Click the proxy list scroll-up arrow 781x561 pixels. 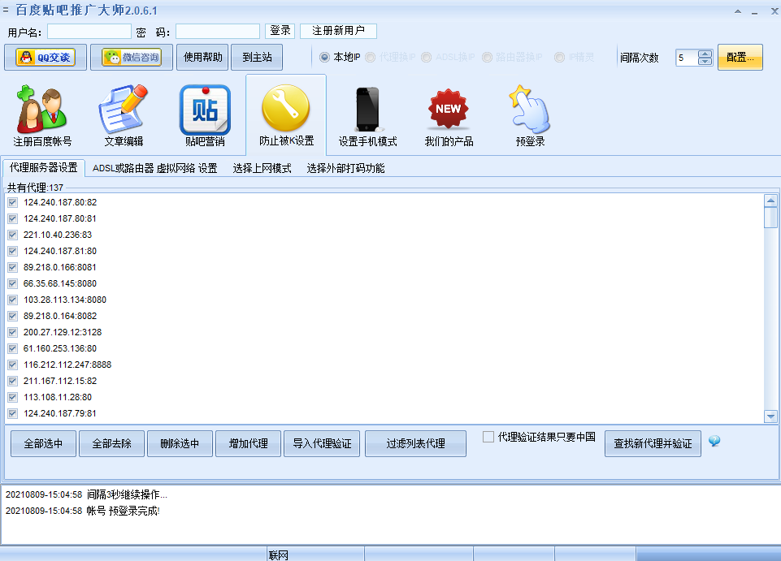pos(770,201)
